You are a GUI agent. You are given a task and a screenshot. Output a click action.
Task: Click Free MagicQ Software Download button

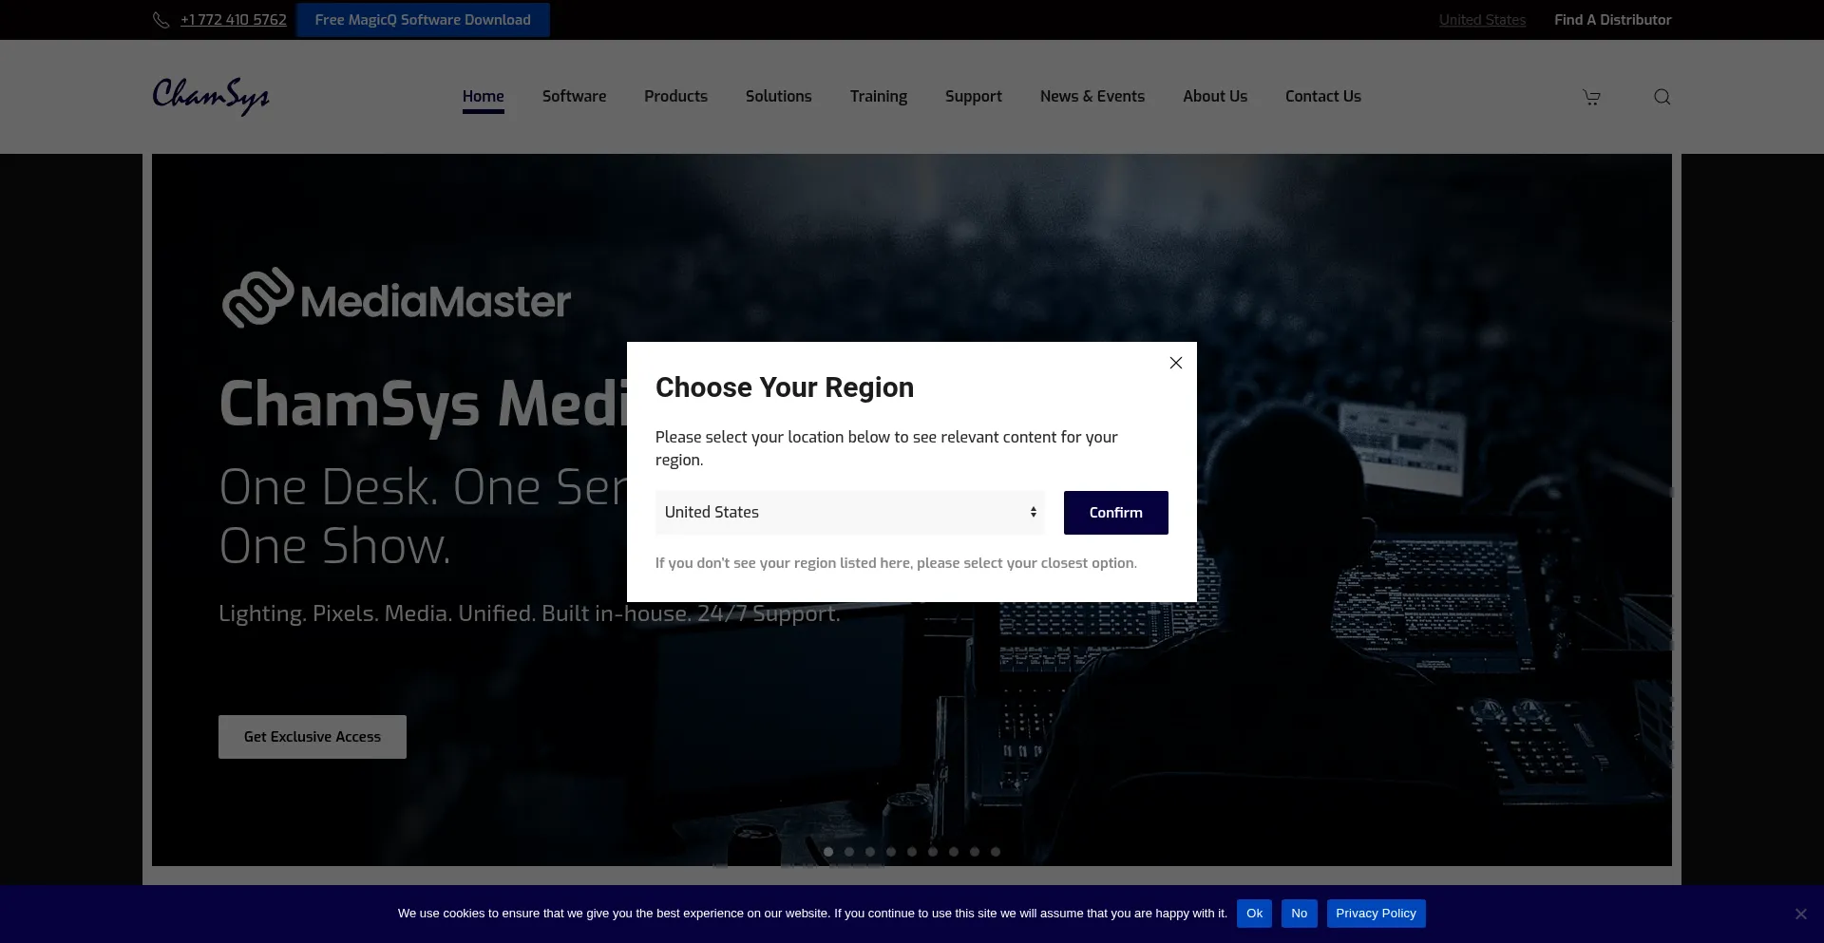click(x=423, y=20)
